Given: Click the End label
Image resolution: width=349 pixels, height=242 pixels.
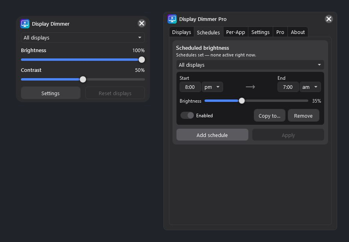Looking at the screenshot, I should (281, 78).
